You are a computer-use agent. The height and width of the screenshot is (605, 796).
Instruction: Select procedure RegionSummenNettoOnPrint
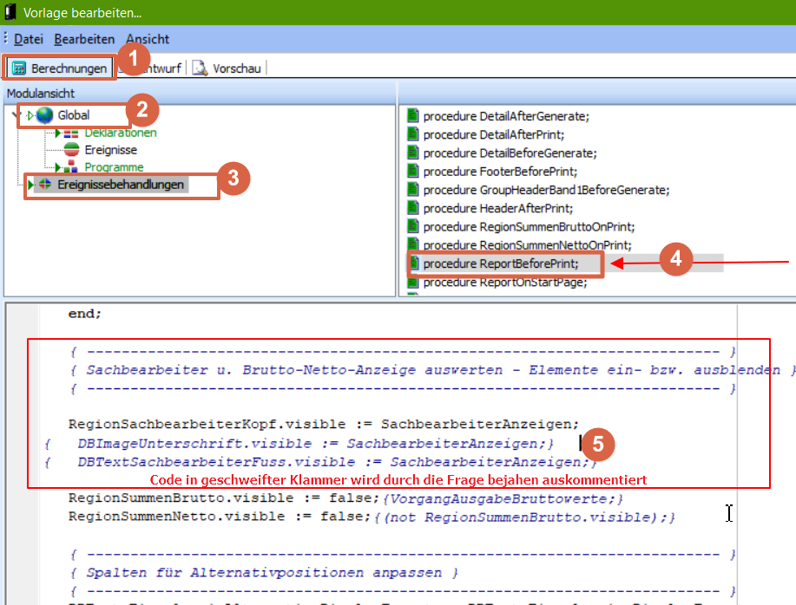(x=528, y=245)
